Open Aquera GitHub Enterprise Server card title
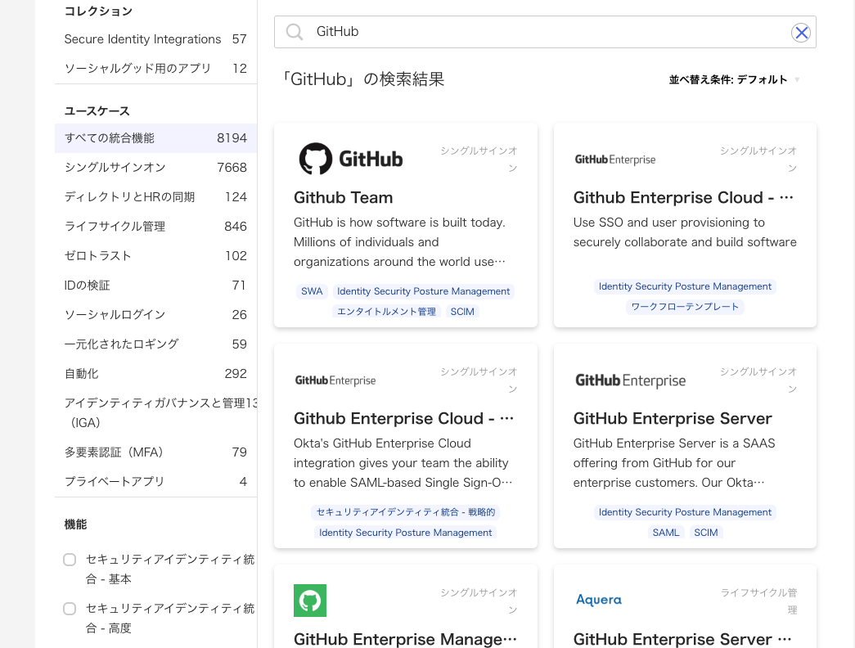 [682, 639]
